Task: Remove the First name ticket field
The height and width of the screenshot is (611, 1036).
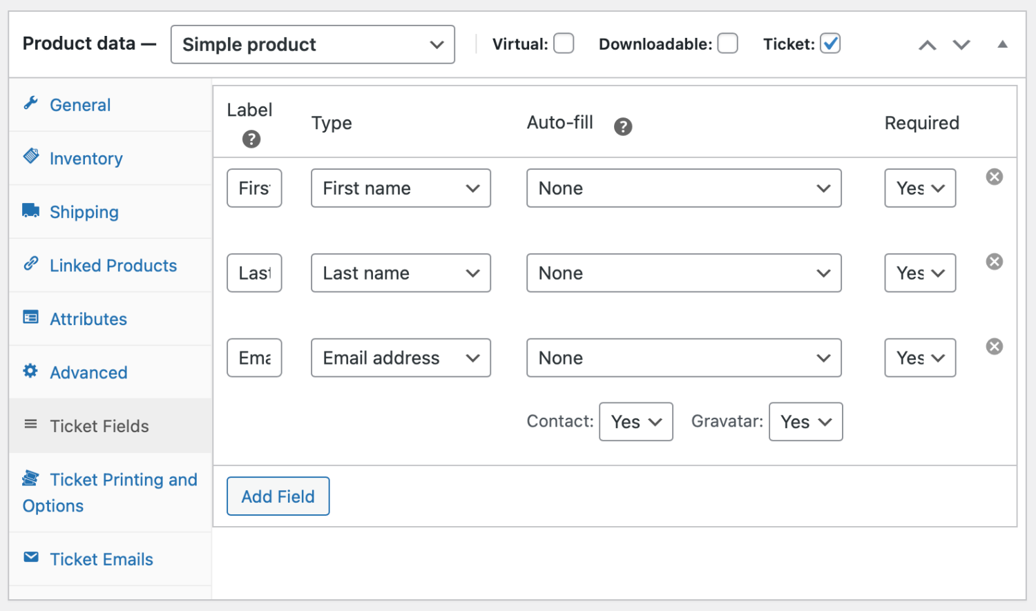Action: [994, 177]
